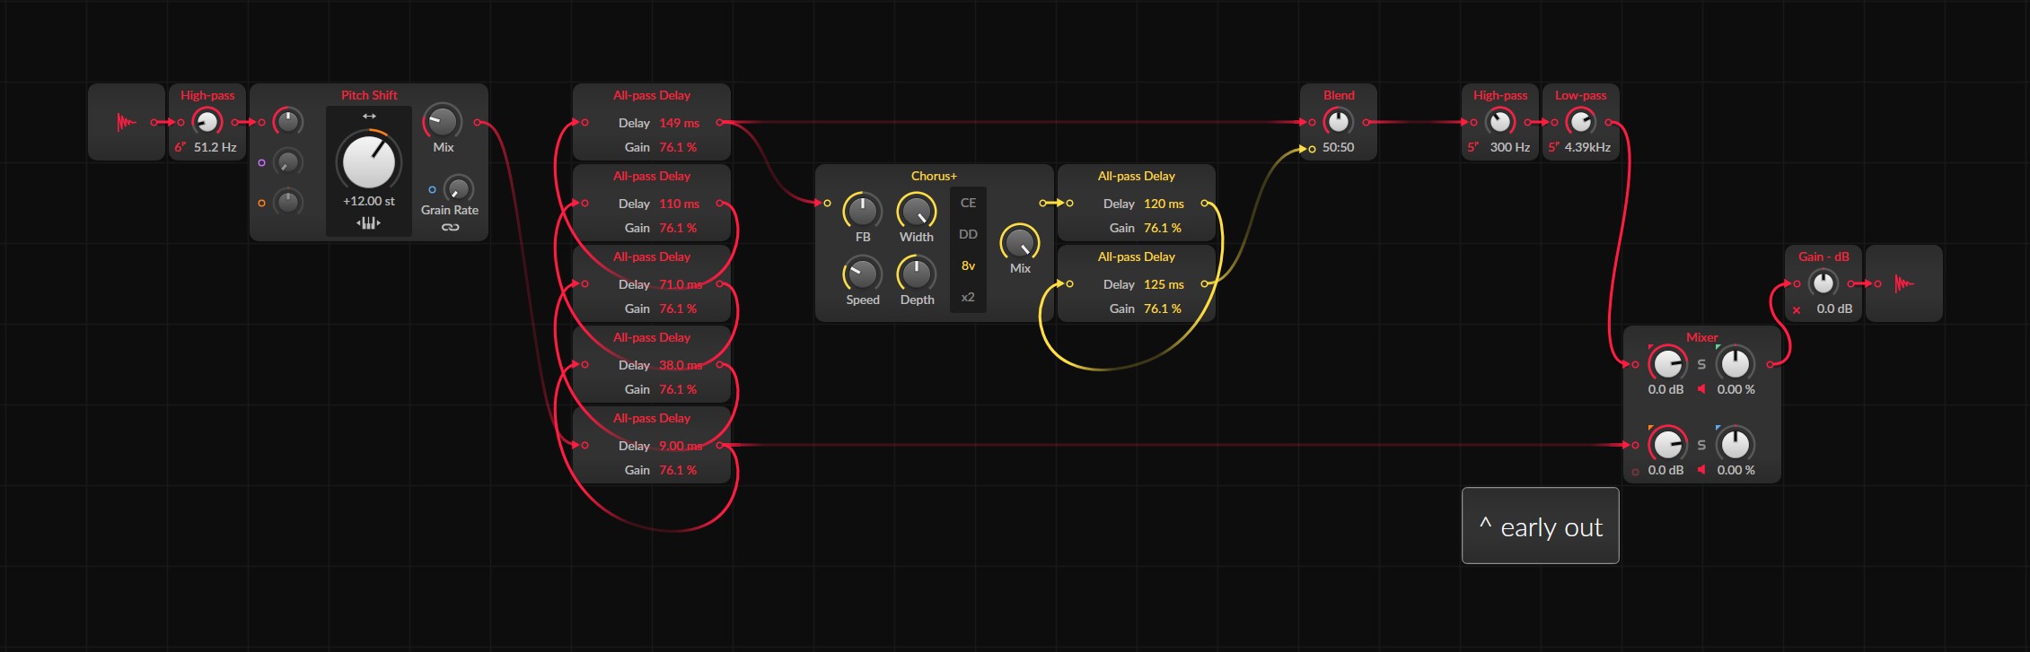Click the Gain - dB knob
2030x652 pixels.
tap(1823, 283)
